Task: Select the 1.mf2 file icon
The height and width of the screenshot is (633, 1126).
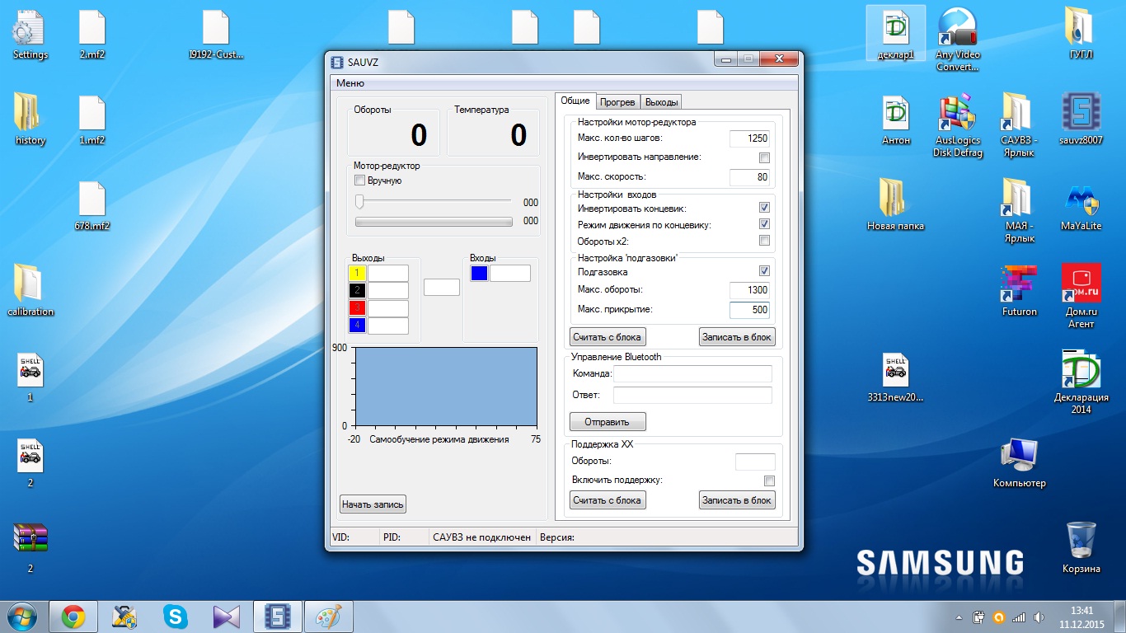Action: click(92, 120)
